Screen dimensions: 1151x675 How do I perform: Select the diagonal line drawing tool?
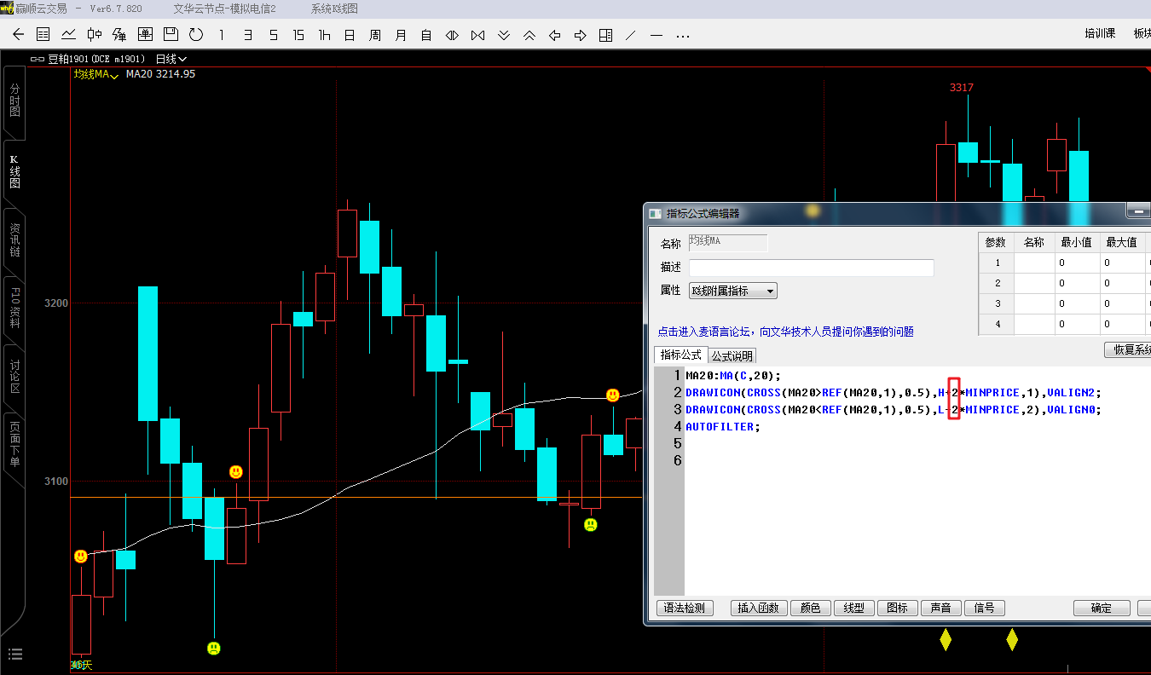pyautogui.click(x=631, y=35)
